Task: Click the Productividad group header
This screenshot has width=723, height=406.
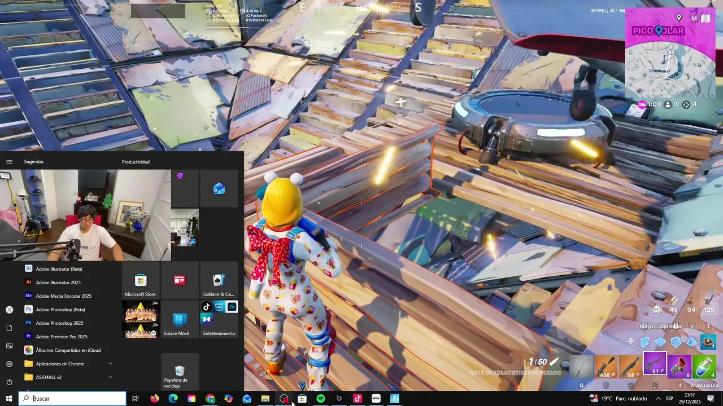Action: tap(136, 162)
